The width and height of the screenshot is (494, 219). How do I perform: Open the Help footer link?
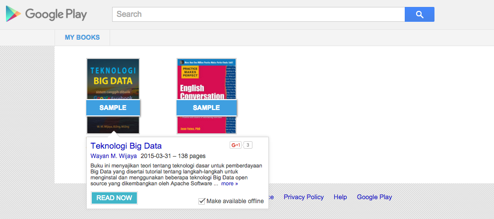pyautogui.click(x=340, y=197)
